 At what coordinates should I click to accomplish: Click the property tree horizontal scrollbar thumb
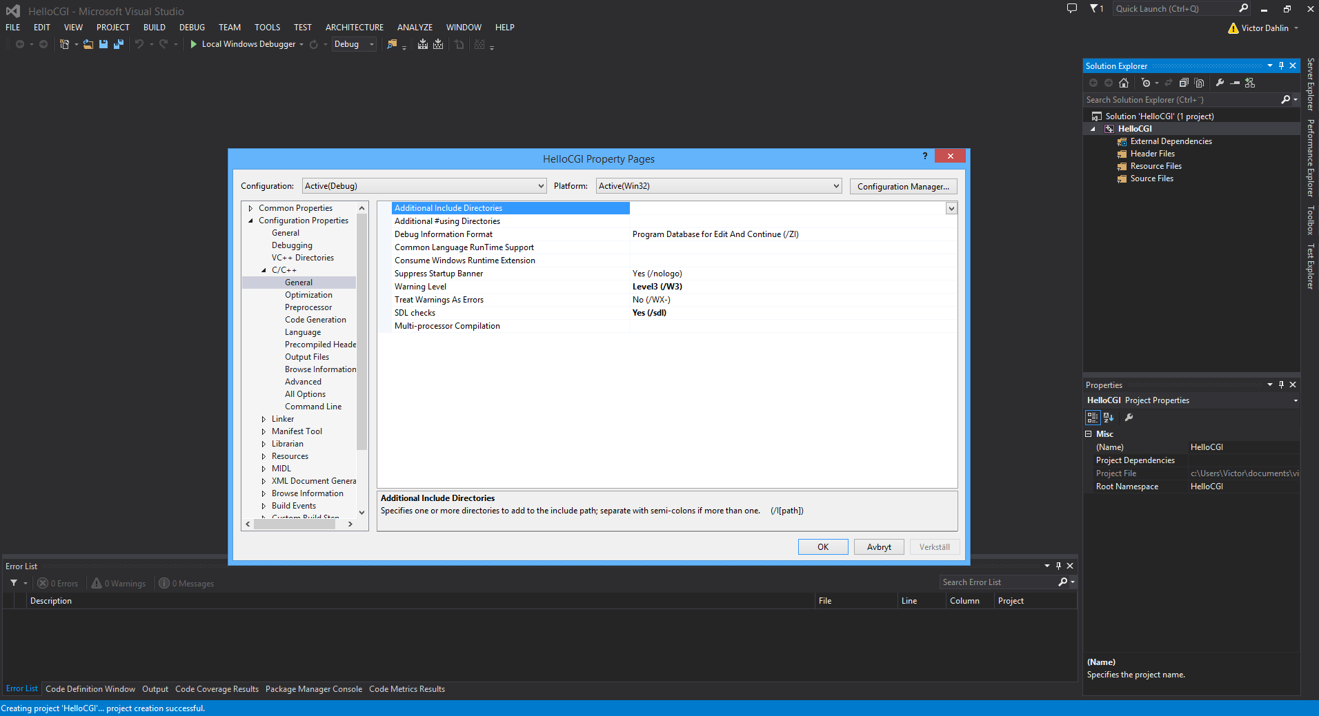pos(295,524)
